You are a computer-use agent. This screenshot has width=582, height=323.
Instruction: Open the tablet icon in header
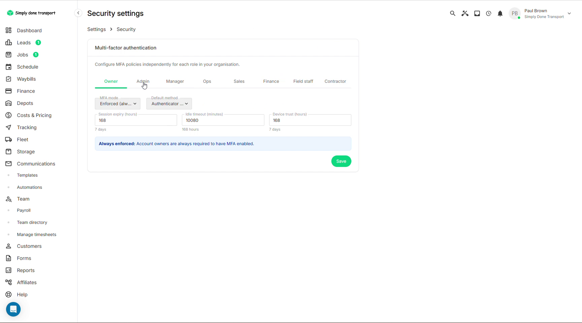click(x=477, y=13)
